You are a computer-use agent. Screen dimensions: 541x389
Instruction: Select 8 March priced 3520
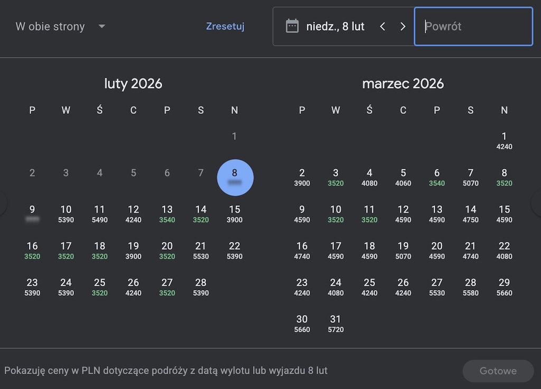click(504, 177)
